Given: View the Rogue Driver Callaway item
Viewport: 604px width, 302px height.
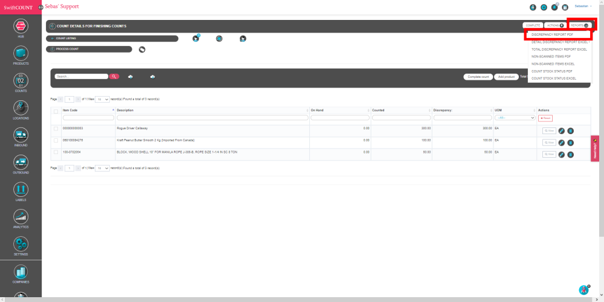Looking at the screenshot, I should coord(549,131).
